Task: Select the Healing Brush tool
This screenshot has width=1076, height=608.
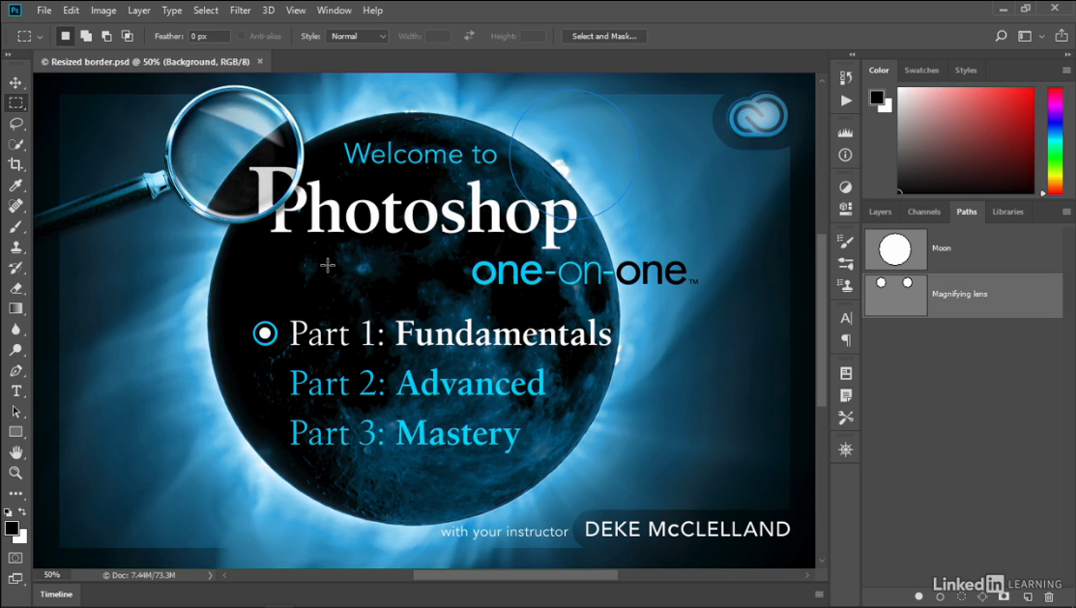Action: (15, 206)
